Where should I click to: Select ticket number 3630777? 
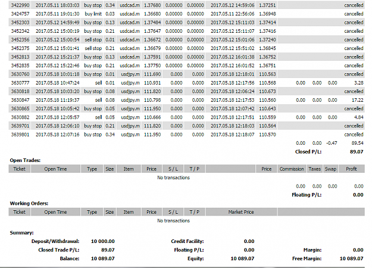coord(20,83)
